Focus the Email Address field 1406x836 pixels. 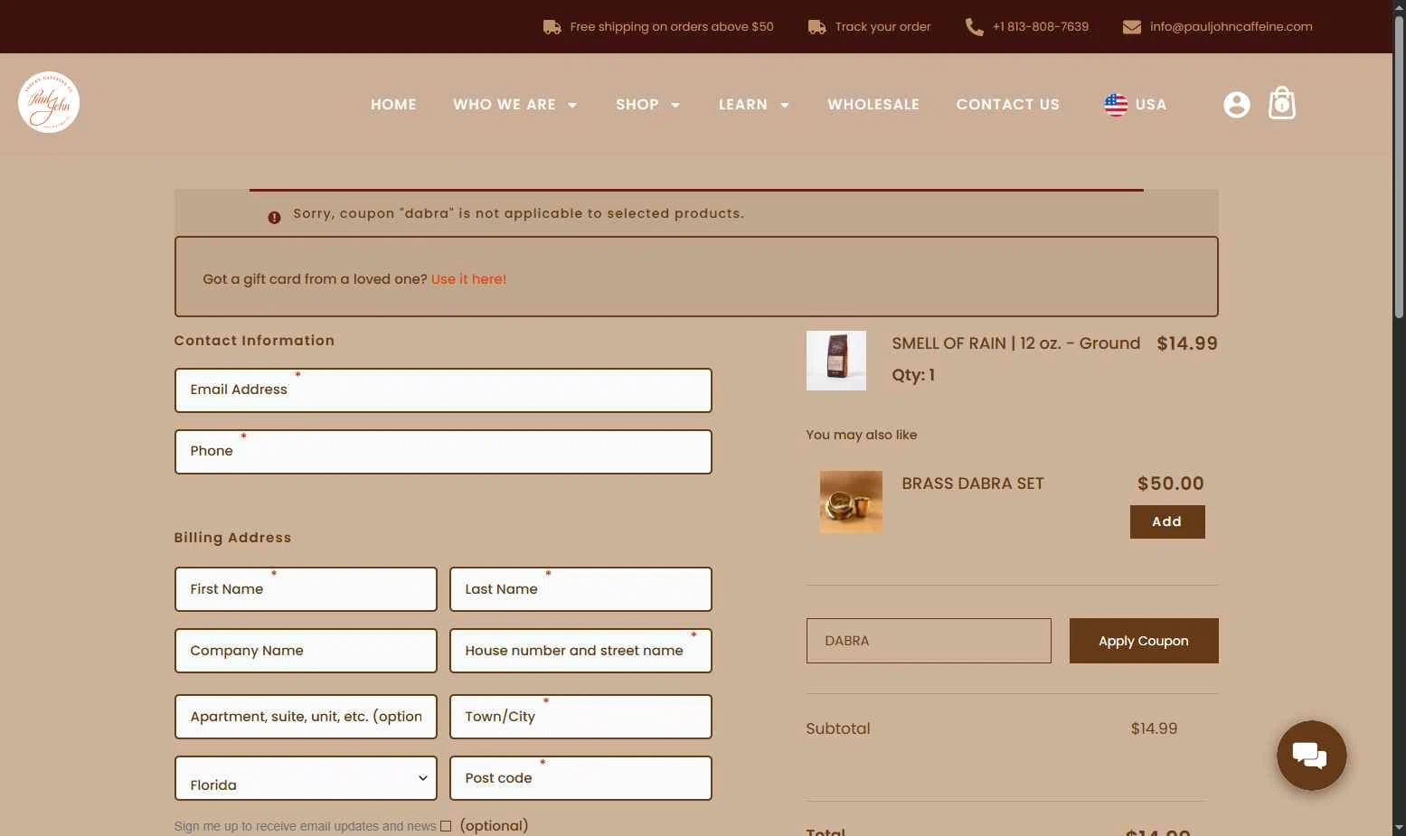click(x=443, y=390)
